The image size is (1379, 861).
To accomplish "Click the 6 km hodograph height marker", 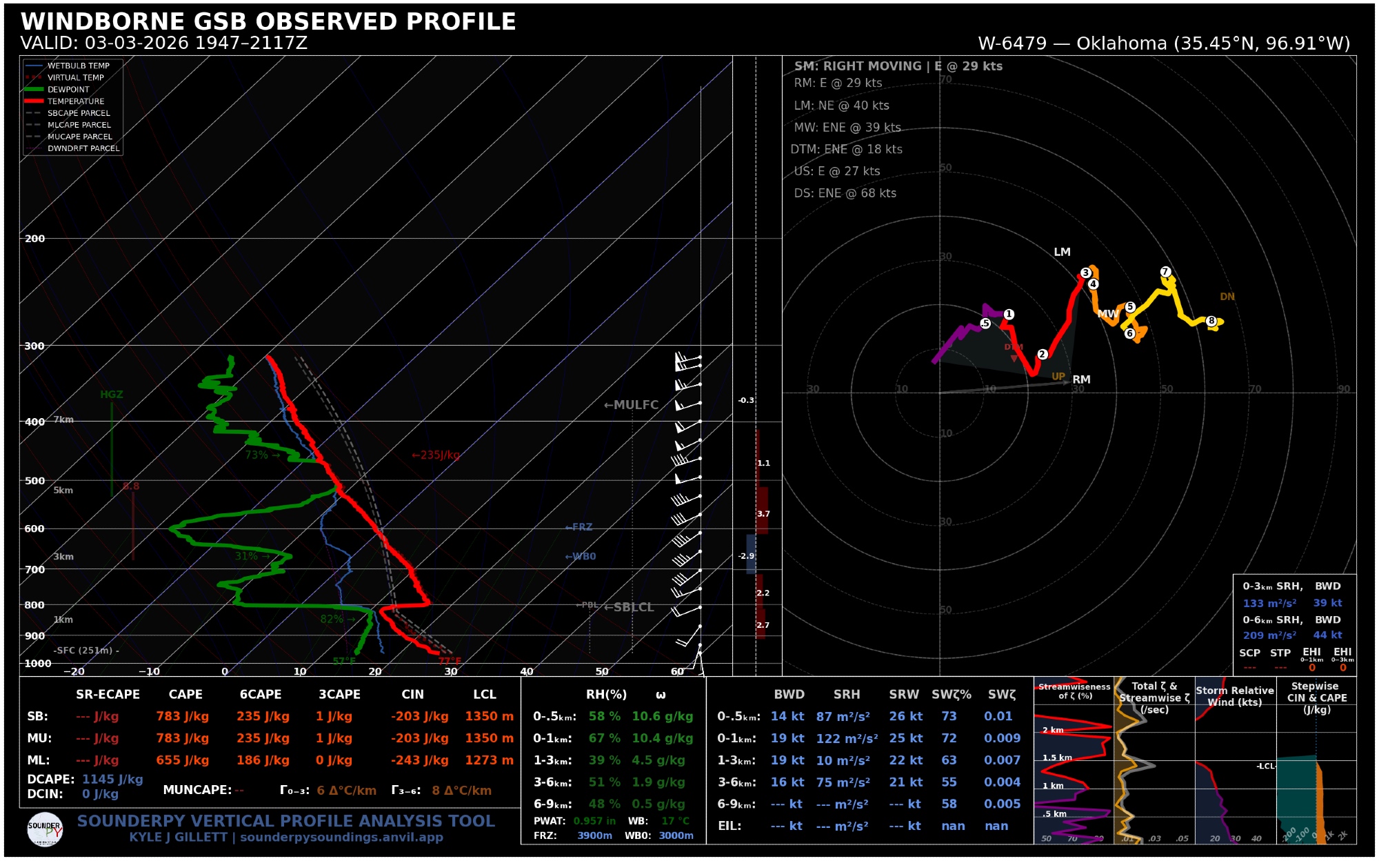I will (x=1129, y=333).
